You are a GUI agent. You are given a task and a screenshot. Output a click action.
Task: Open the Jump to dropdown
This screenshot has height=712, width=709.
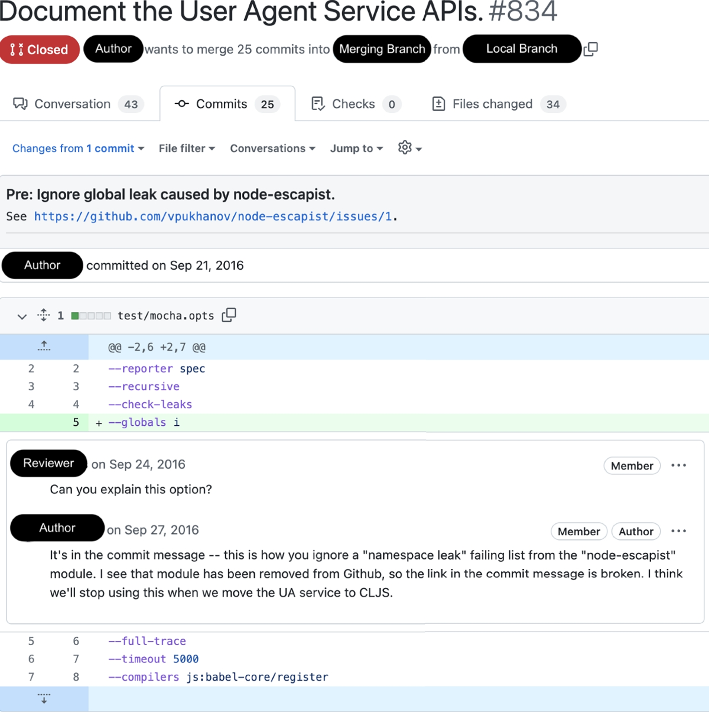[356, 148]
